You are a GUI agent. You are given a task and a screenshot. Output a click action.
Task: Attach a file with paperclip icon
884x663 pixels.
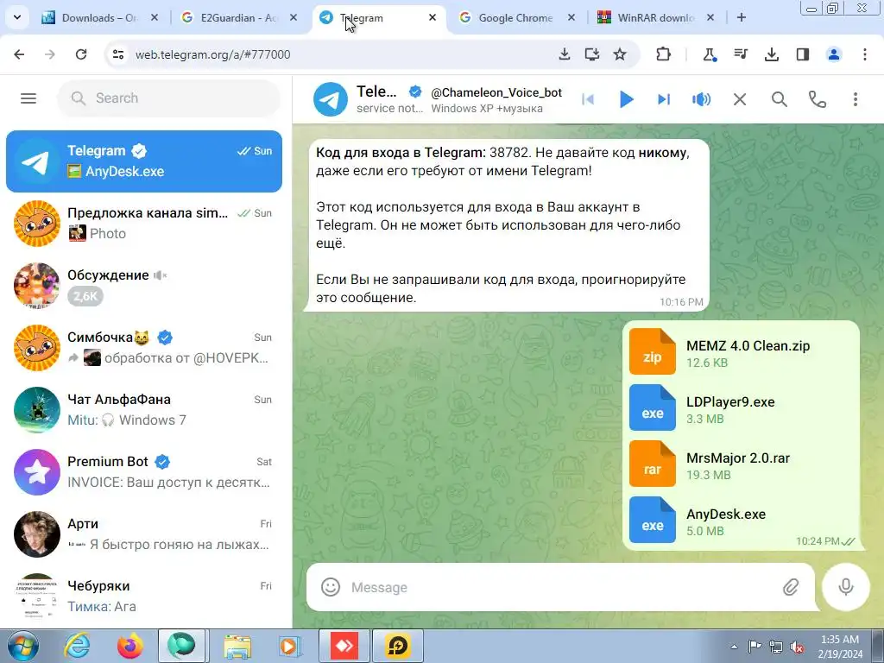click(x=791, y=587)
